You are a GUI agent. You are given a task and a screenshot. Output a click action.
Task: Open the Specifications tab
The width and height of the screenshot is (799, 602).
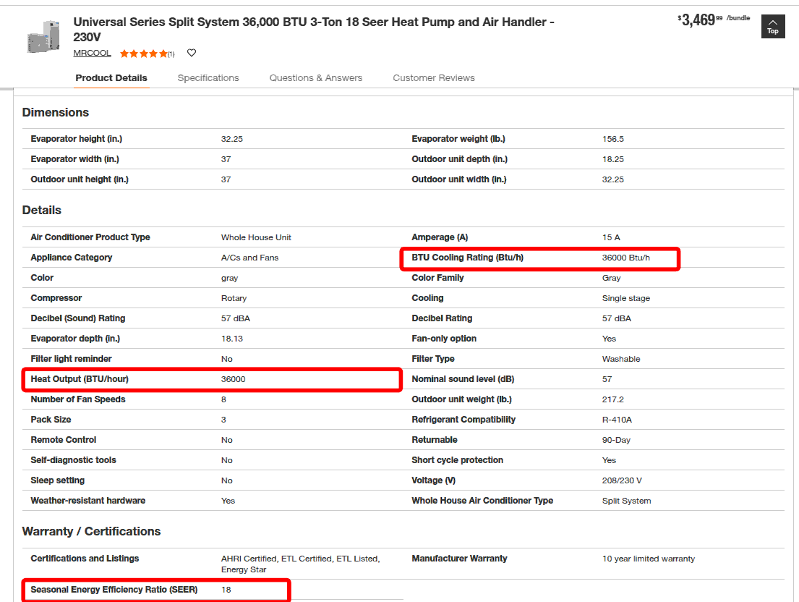[208, 78]
